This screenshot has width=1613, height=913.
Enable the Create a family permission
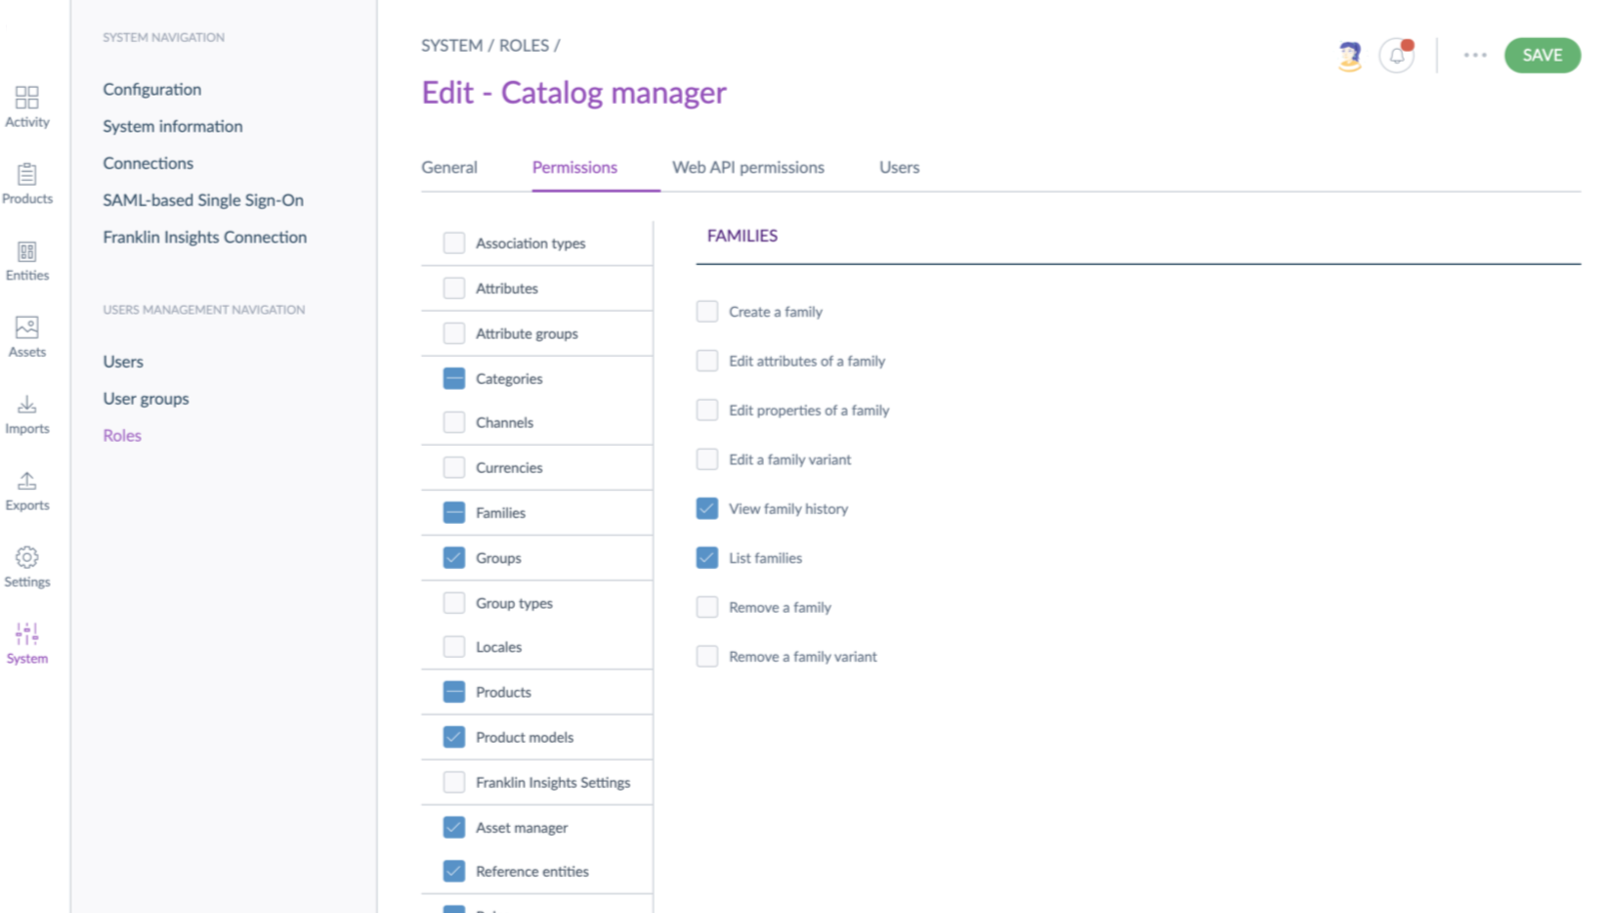pyautogui.click(x=707, y=312)
